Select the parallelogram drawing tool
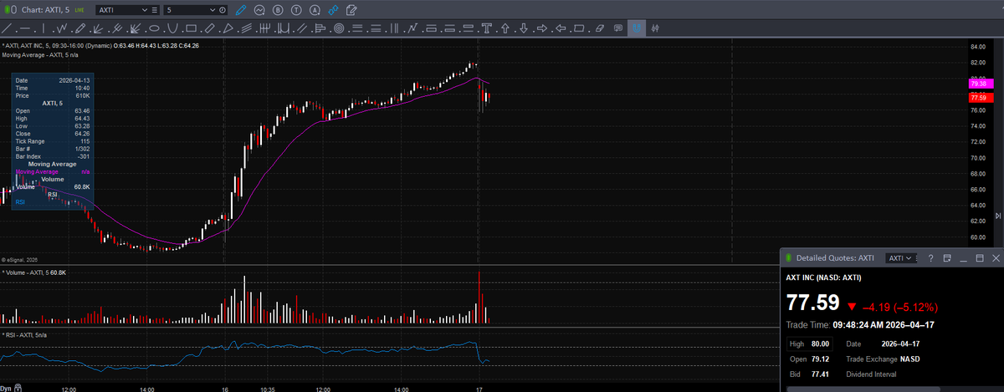 (579, 28)
